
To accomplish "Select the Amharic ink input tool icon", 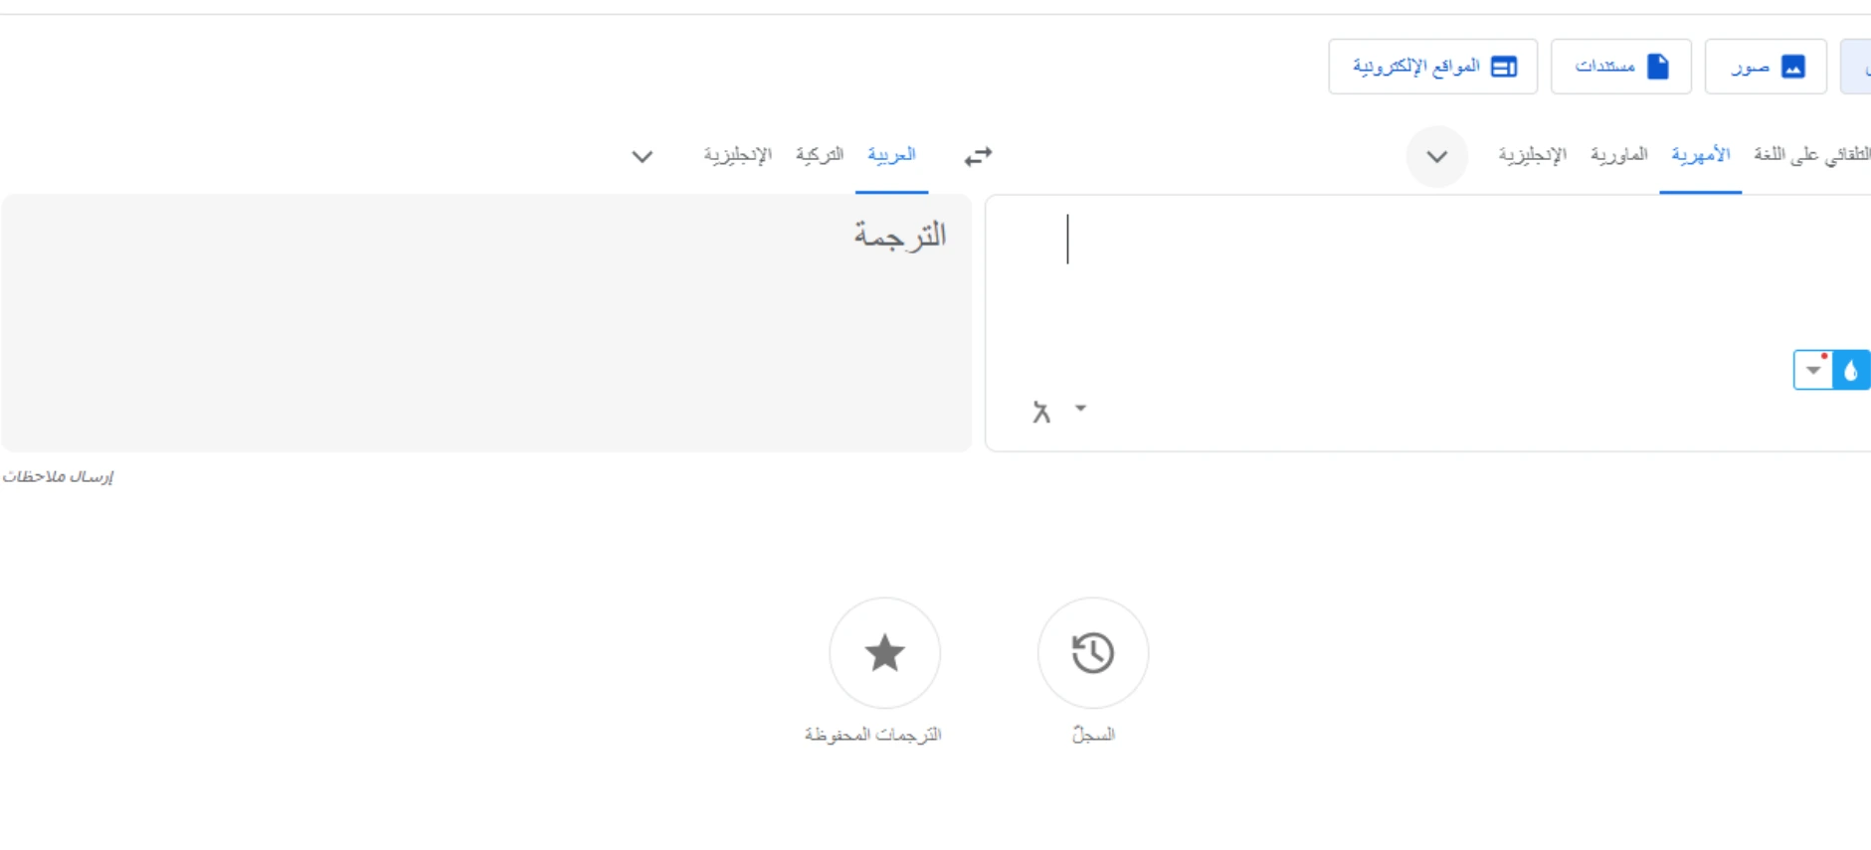I will pos(1850,369).
